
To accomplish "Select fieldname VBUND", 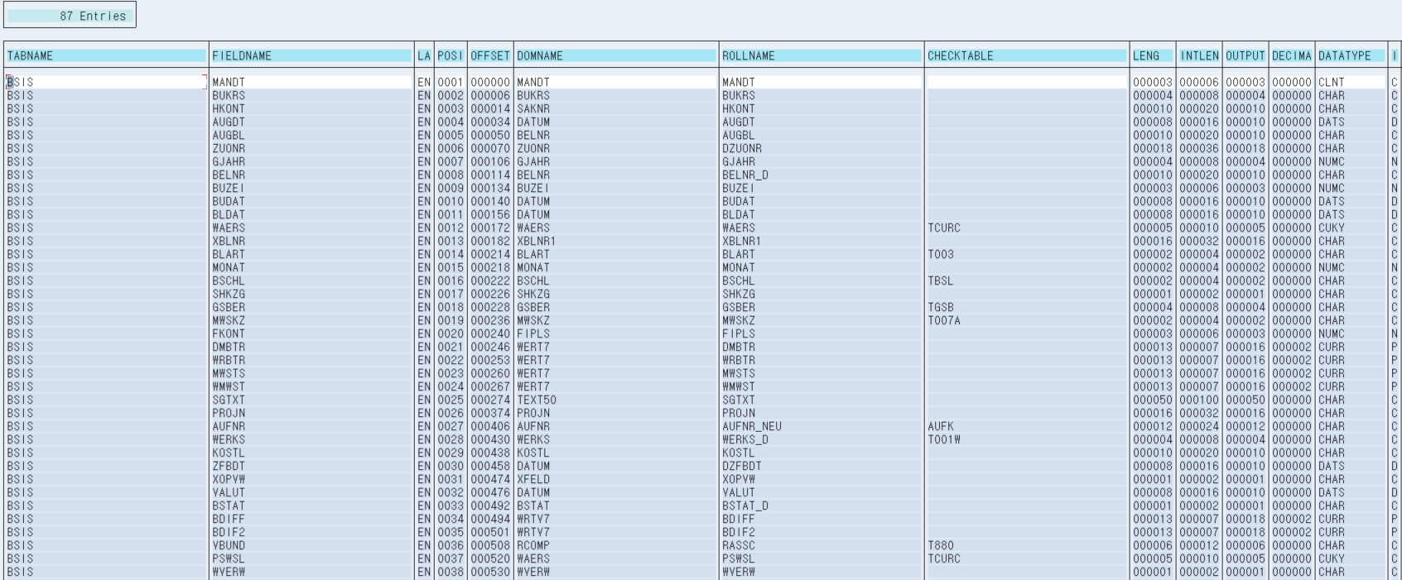I will tap(229, 545).
